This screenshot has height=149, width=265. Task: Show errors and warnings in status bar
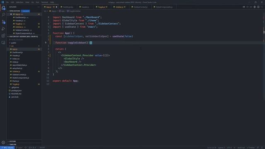pos(32,148)
